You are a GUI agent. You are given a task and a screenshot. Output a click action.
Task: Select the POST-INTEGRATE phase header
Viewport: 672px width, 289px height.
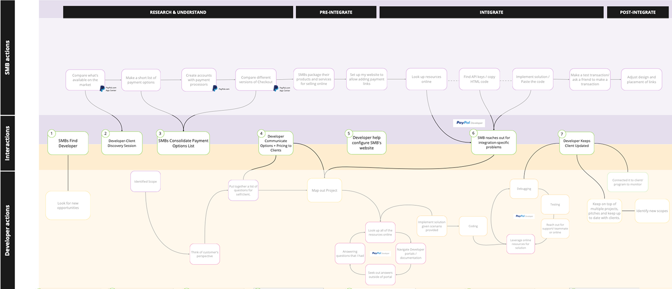point(638,12)
